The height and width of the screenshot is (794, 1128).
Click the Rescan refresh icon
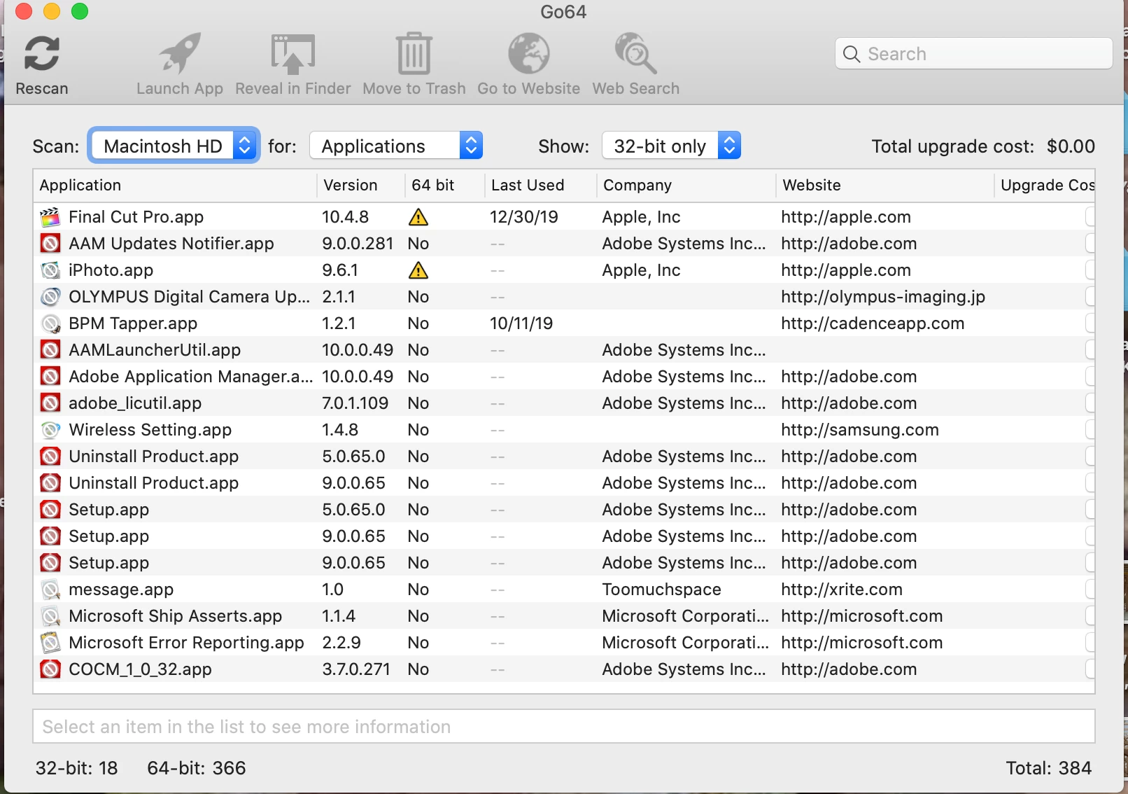(41, 53)
